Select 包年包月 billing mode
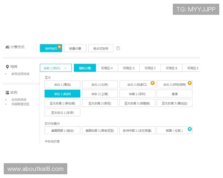Viewport: 223px width, 178px height. tap(51, 48)
